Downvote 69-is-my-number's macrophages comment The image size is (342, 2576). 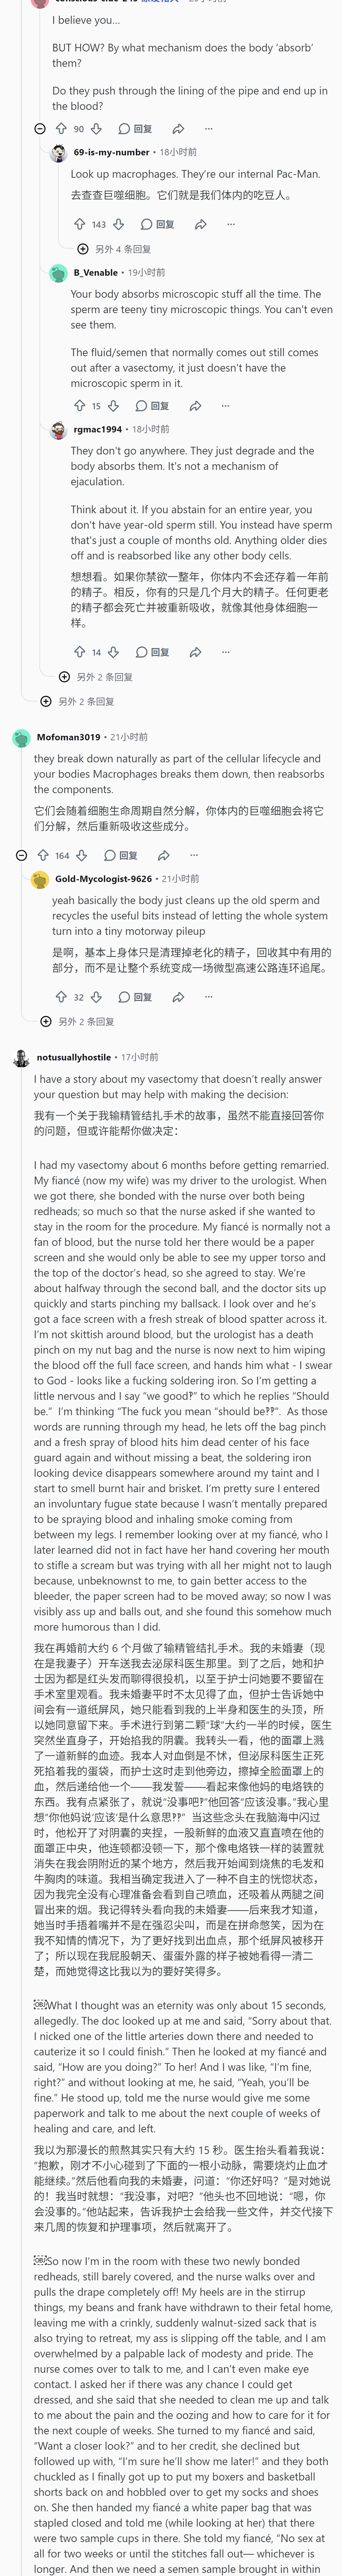pos(118,224)
